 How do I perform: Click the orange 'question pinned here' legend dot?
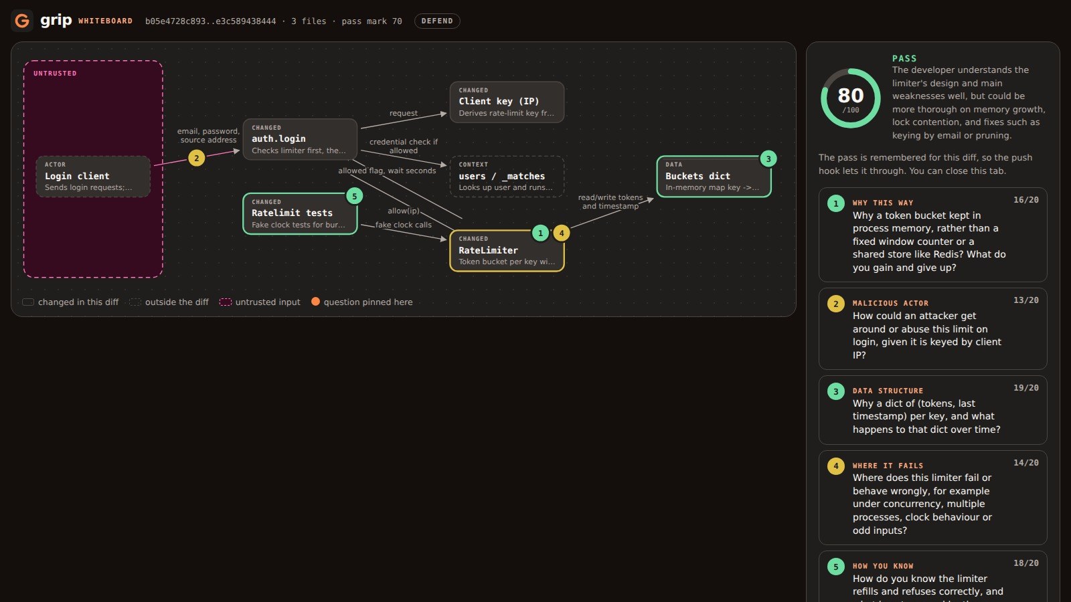[x=315, y=302]
